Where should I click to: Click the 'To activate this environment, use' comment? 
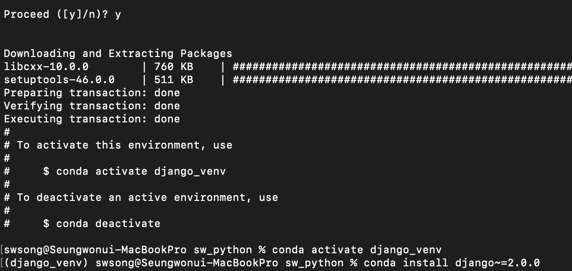pos(124,145)
